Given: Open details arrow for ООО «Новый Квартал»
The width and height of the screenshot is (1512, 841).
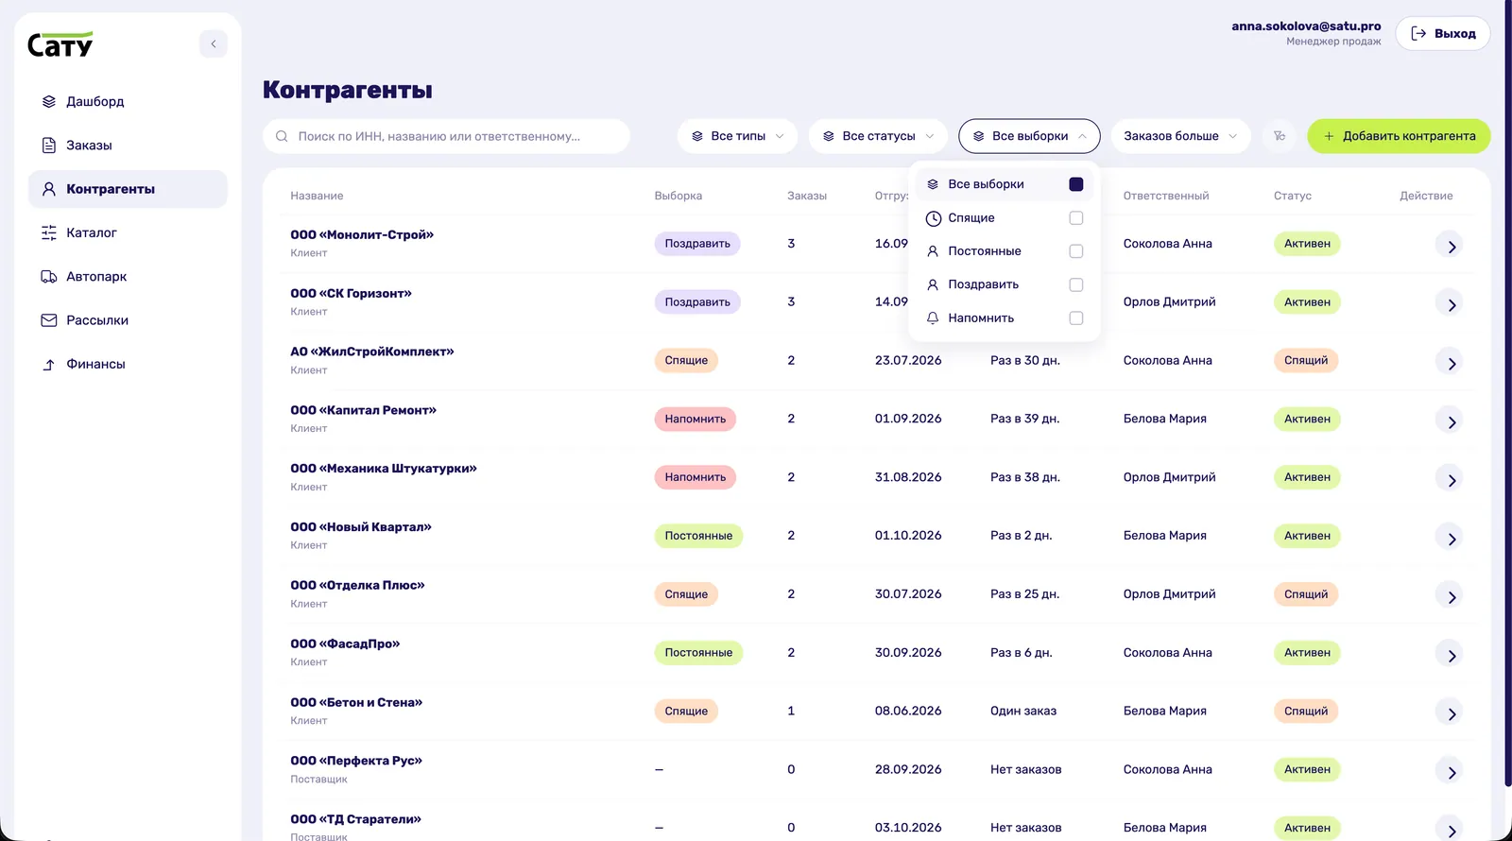Looking at the screenshot, I should pos(1451,539).
